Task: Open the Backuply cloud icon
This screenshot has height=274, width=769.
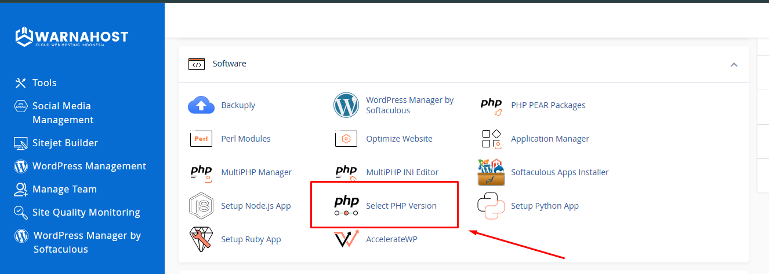Action: coord(201,105)
